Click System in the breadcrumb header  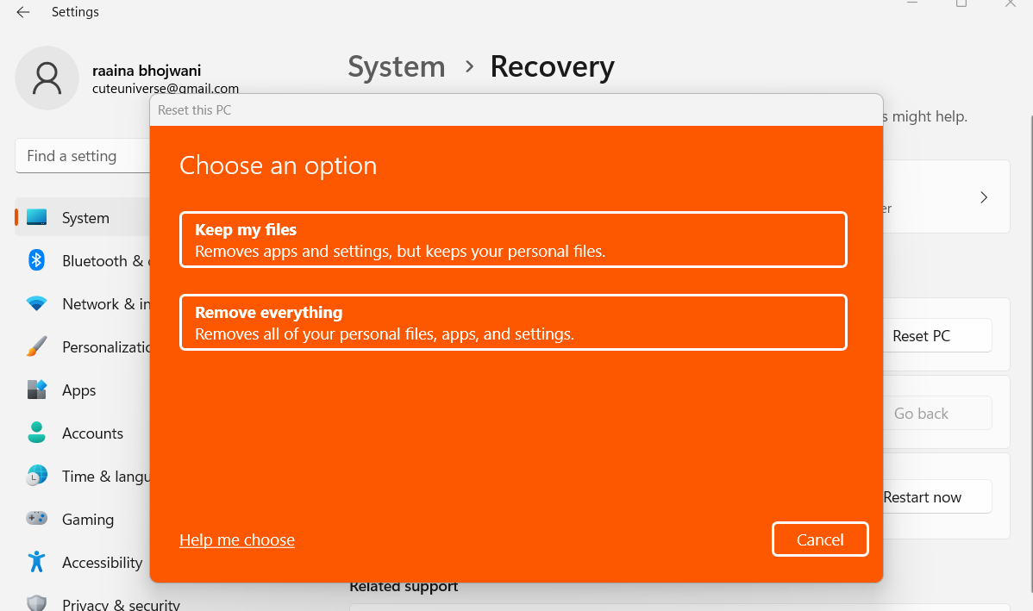pos(397,67)
